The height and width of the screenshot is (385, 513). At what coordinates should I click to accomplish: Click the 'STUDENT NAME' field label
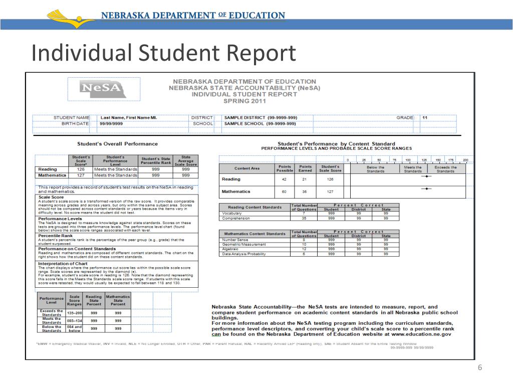click(x=71, y=117)
